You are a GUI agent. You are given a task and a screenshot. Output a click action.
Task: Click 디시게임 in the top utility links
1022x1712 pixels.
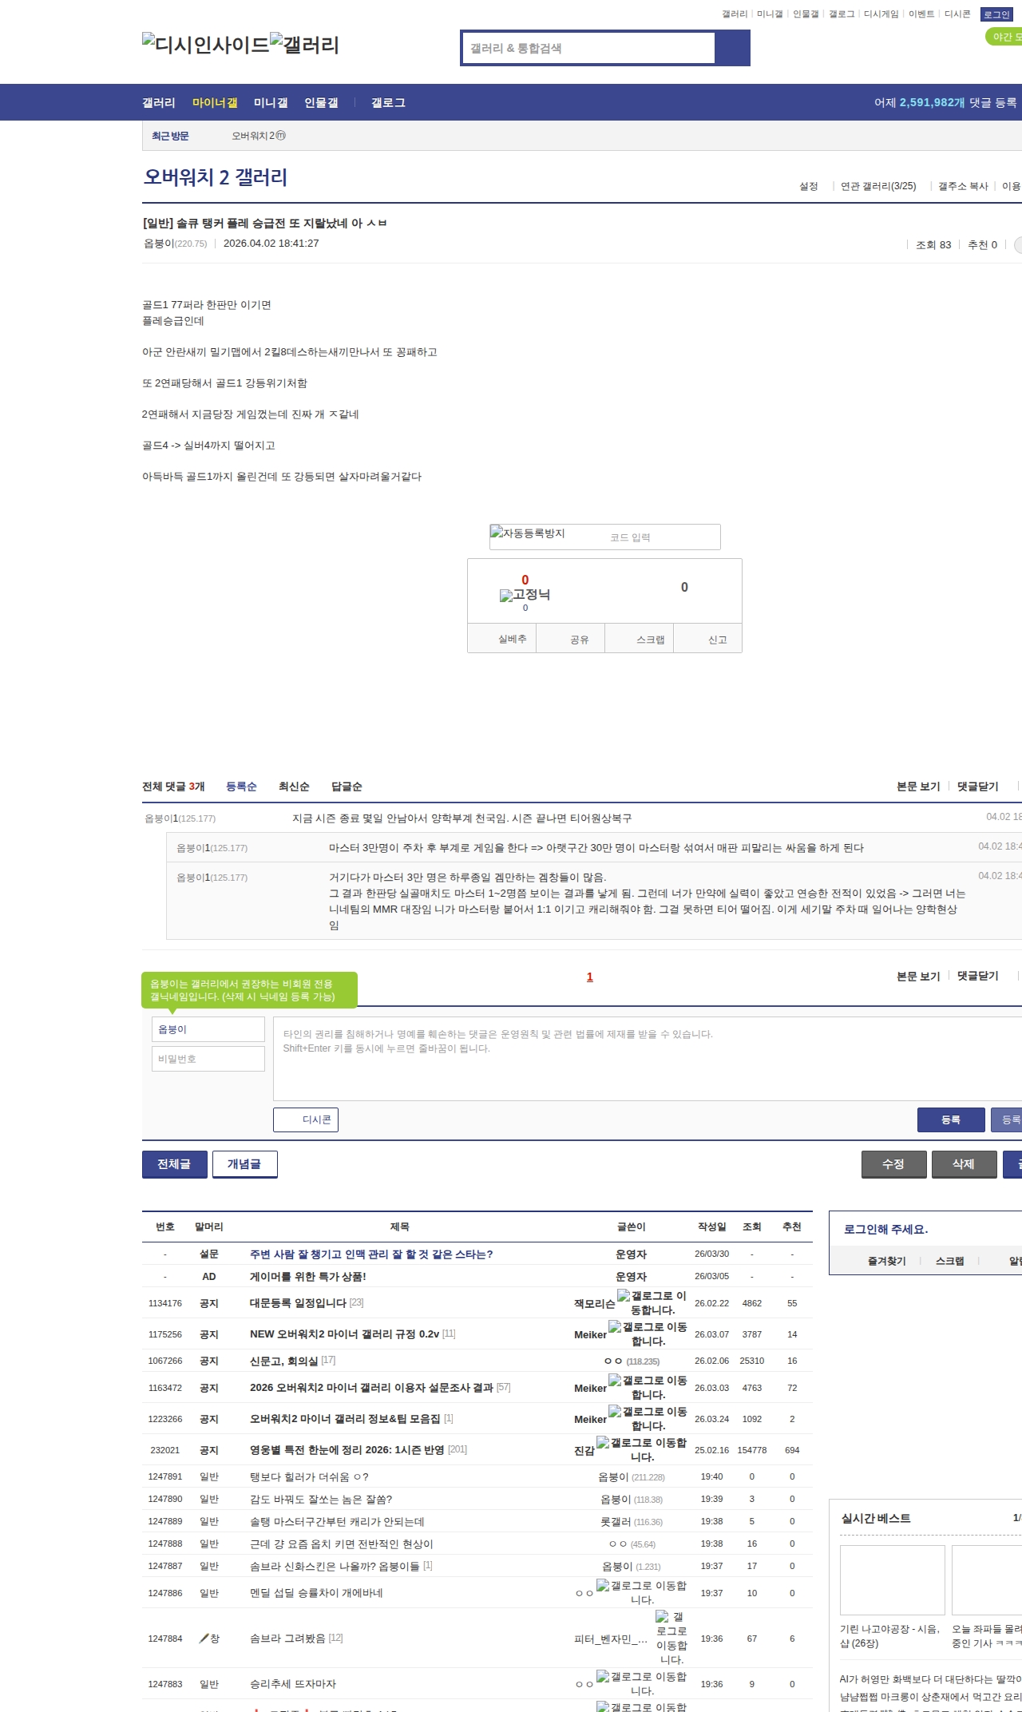click(881, 14)
